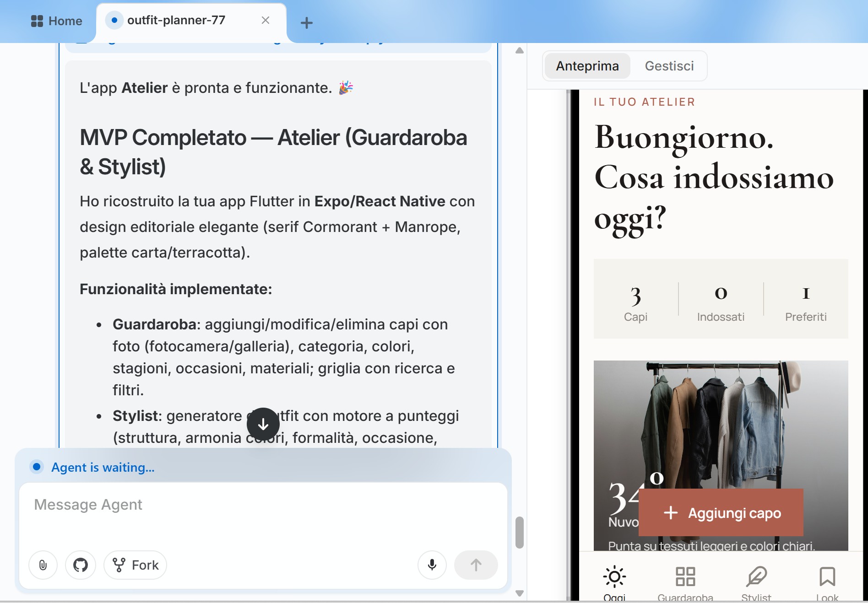Open a new tab with plus icon
868x603 pixels.
tap(306, 22)
